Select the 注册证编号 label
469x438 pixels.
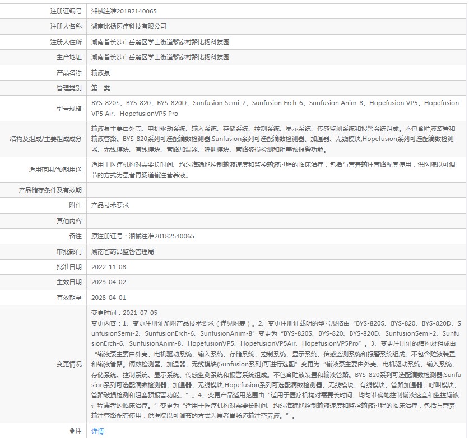coord(66,11)
